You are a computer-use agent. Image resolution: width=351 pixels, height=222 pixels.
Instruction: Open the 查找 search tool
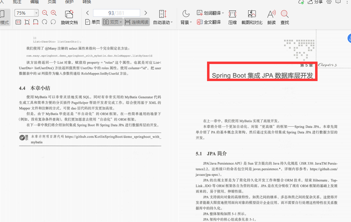pos(284,17)
